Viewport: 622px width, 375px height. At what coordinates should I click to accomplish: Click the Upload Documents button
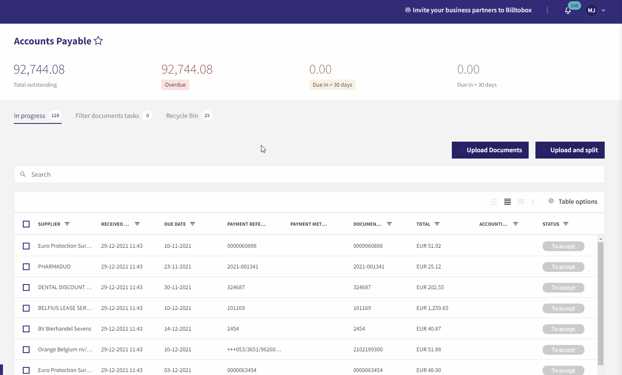click(x=490, y=150)
